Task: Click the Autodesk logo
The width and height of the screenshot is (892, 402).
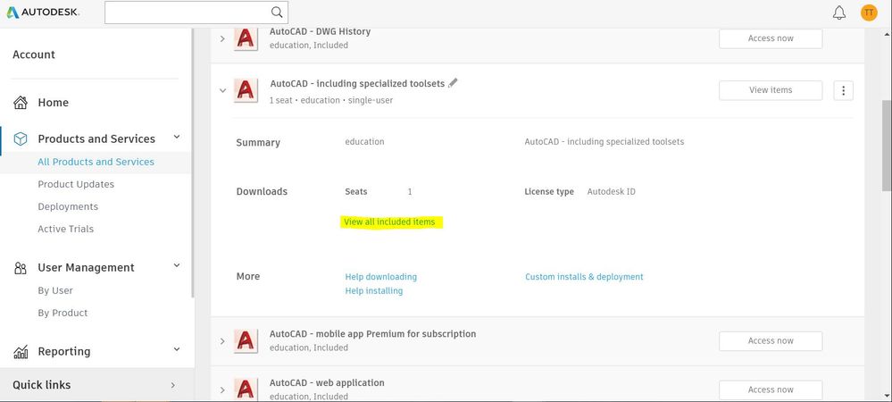Action: tap(43, 12)
